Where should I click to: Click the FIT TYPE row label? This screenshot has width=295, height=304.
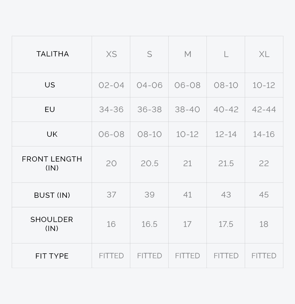pos(52,256)
